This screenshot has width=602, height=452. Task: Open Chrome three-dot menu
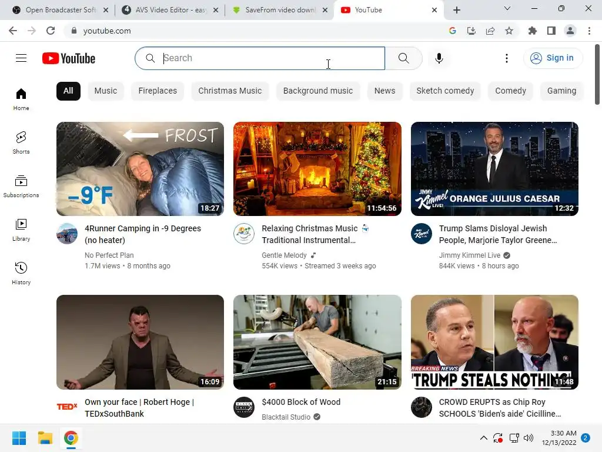pos(589,31)
